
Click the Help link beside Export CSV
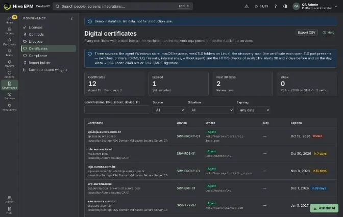click(328, 33)
